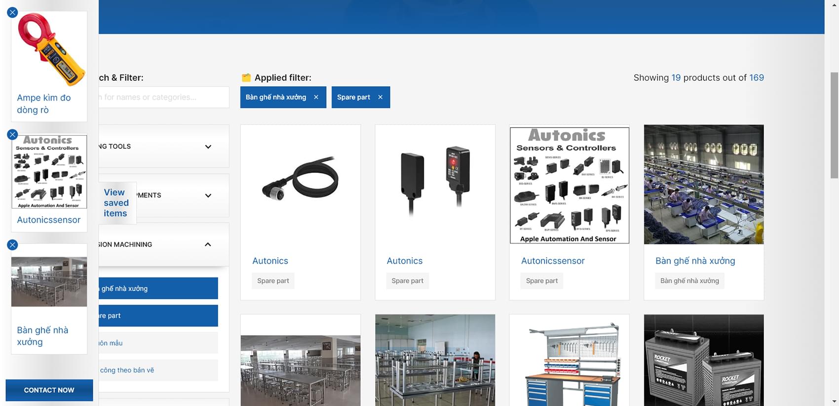
Task: Toggle the Spare part sidebar filter option
Action: pos(158,316)
